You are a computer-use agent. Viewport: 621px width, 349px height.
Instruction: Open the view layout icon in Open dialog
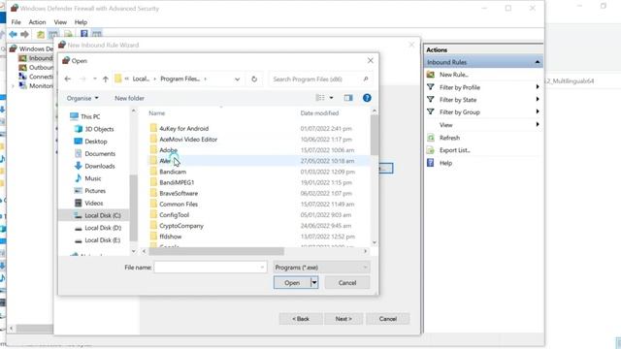point(320,98)
